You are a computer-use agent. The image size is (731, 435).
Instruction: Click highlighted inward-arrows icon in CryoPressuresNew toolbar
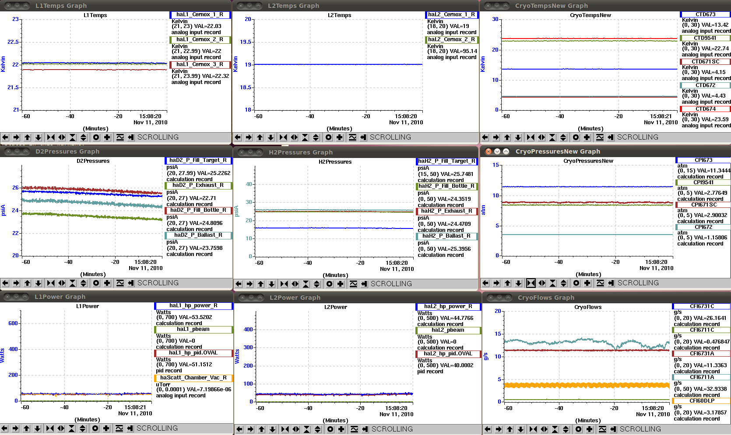click(531, 283)
